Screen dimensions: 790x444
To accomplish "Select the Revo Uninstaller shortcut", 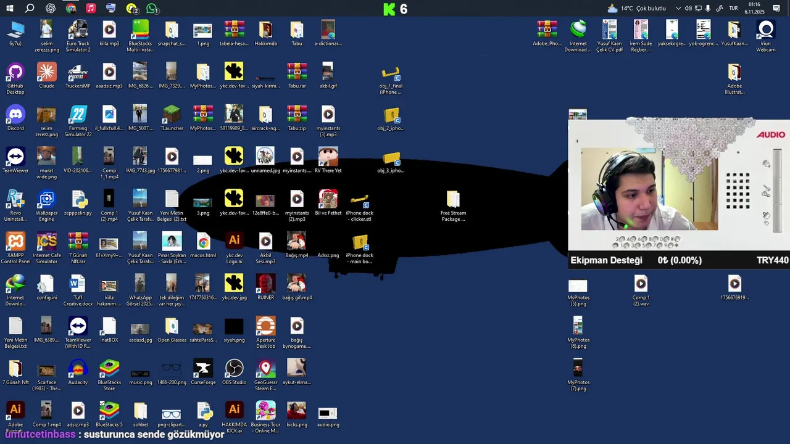I will [15, 206].
